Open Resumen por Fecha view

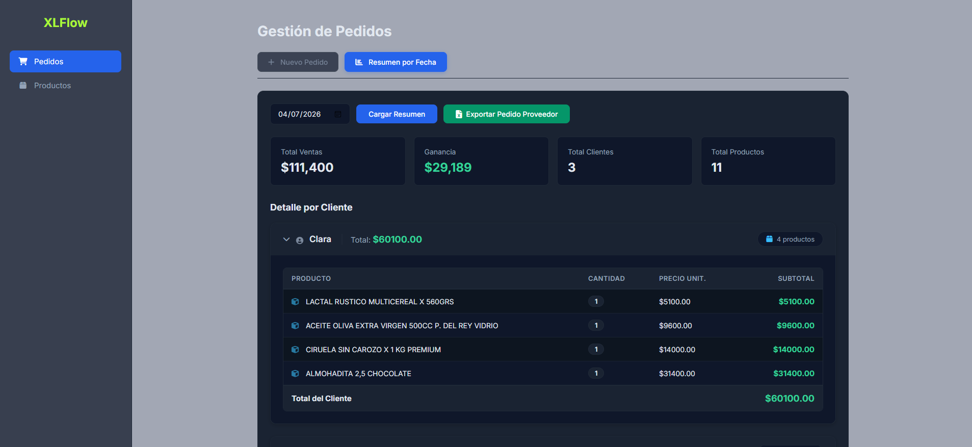tap(396, 62)
